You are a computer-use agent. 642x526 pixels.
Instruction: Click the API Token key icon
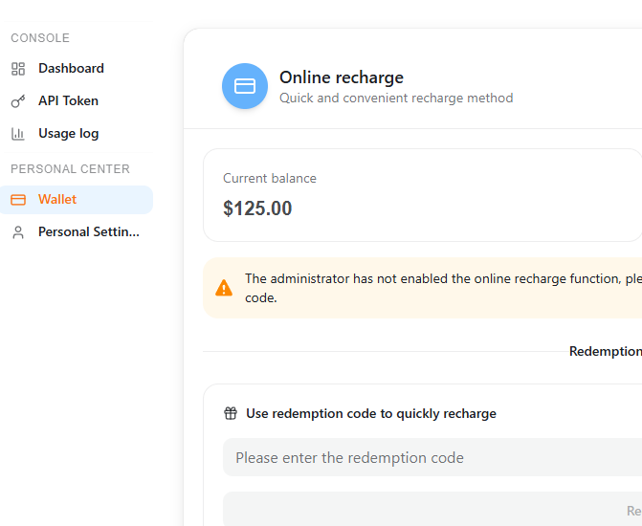[18, 101]
